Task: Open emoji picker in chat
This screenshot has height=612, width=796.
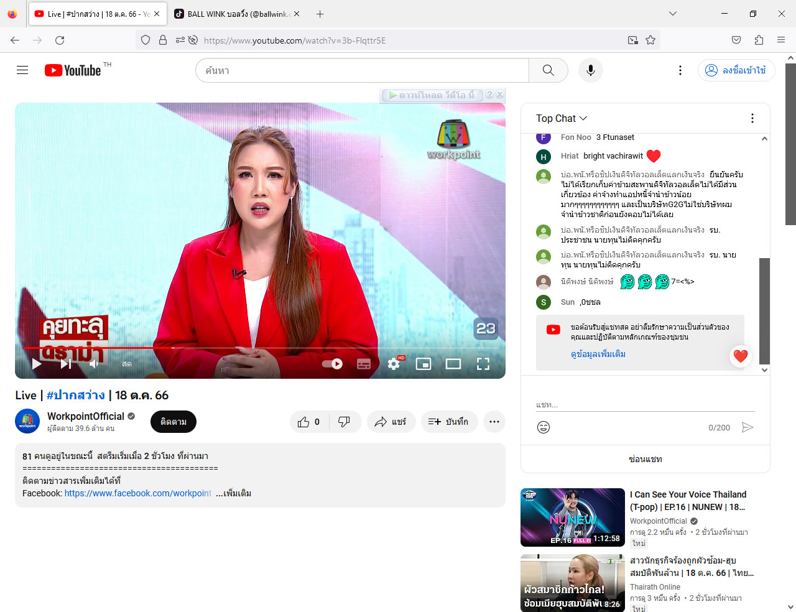Action: (x=544, y=427)
